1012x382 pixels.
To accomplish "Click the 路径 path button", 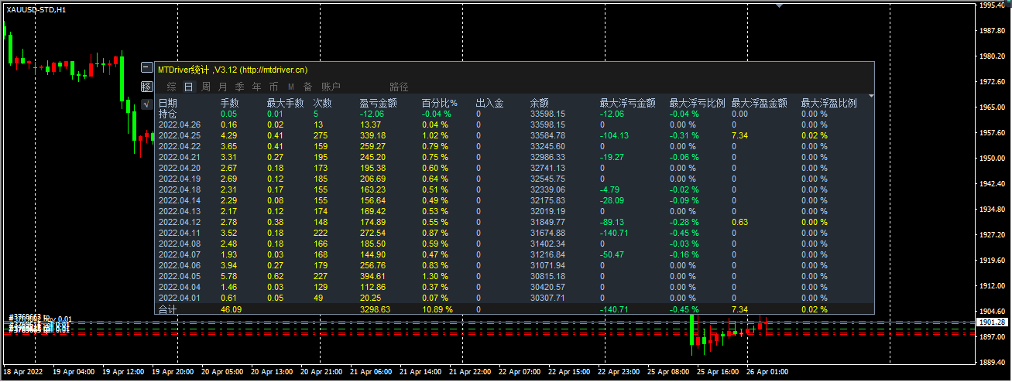I will click(x=399, y=87).
